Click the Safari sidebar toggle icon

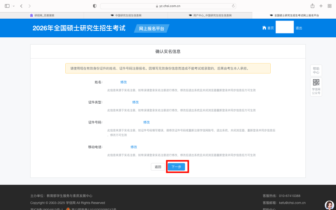pos(7,6)
